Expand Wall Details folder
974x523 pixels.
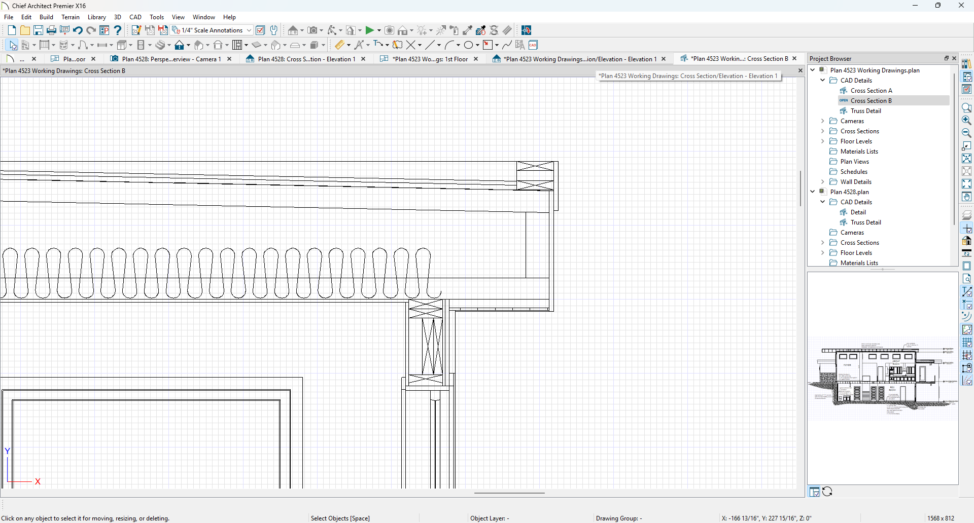pos(823,181)
